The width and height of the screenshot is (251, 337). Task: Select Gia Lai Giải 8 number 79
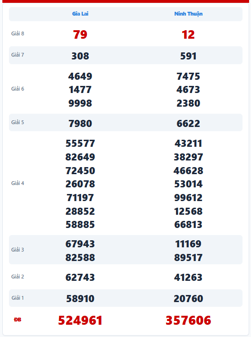click(x=80, y=34)
